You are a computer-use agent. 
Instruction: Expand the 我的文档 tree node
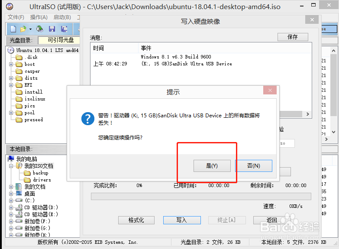tap(11, 187)
